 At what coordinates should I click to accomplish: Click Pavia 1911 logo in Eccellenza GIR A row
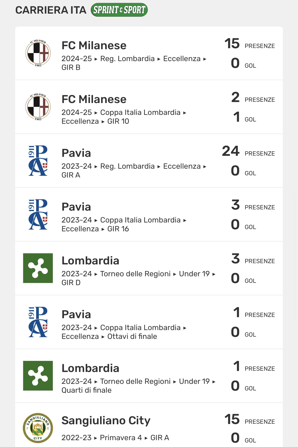click(38, 161)
